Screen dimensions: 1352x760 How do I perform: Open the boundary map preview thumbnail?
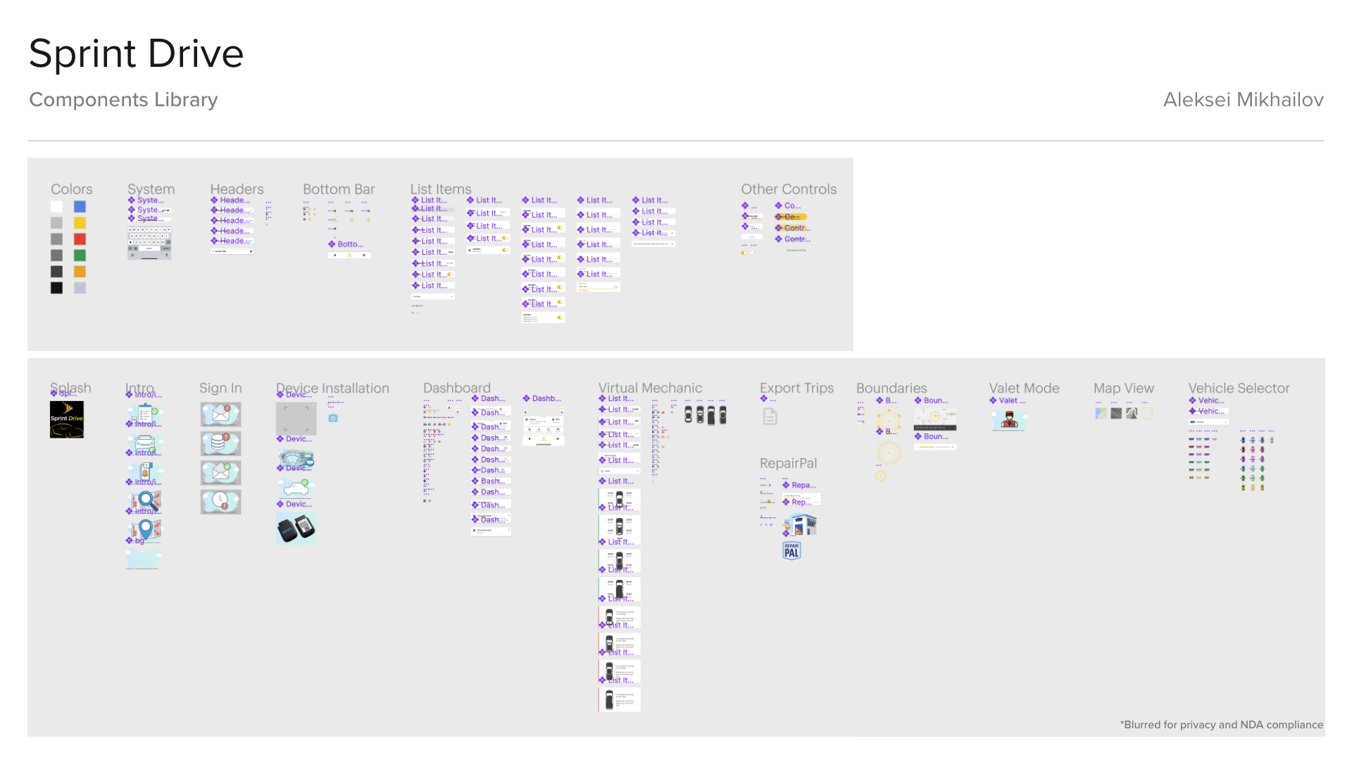934,418
